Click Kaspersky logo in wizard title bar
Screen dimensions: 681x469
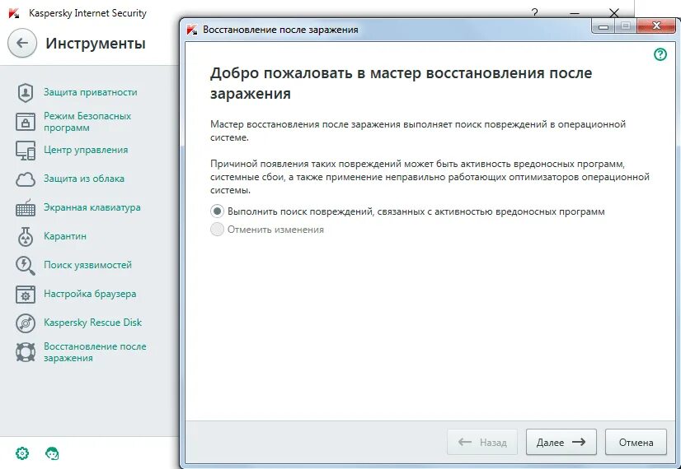tap(192, 30)
